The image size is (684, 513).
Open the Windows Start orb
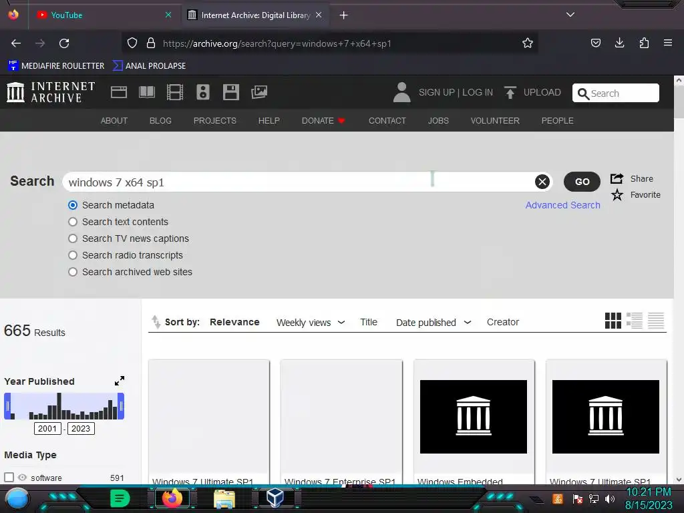coord(17,498)
